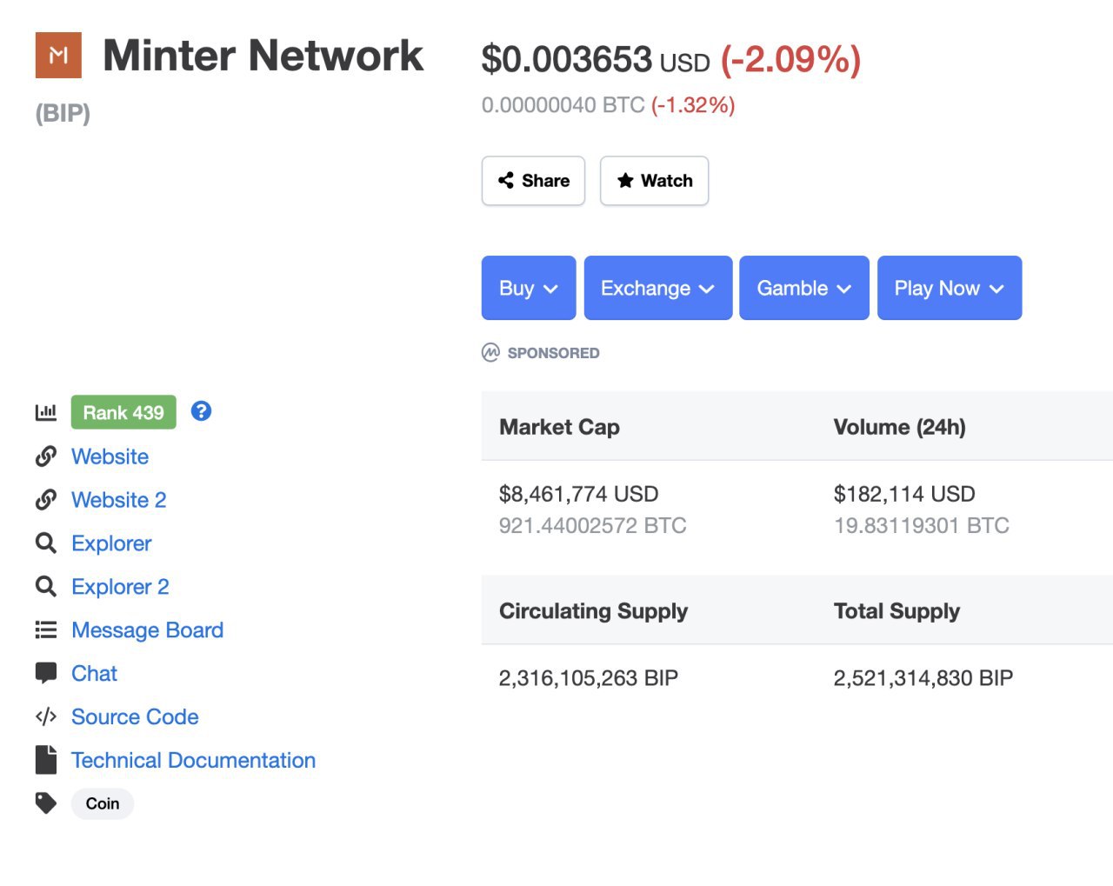
Task: Open the Website link
Action: [x=110, y=456]
